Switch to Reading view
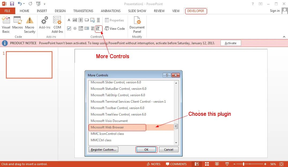The height and width of the screenshot is (167, 288). point(217,164)
